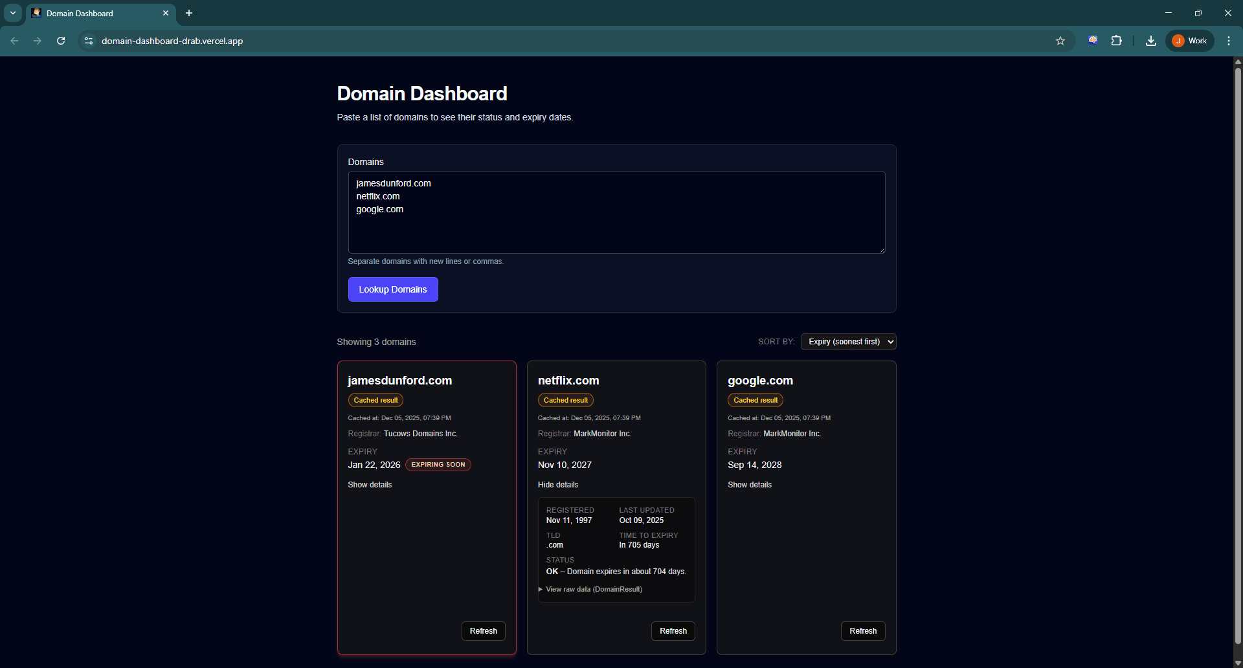Click inside the Domains text area
Viewport: 1243px width, 668px height.
[616, 212]
